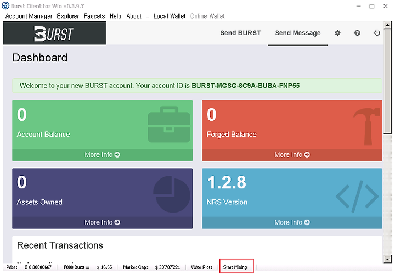Click the Forged Balance label
Viewport: 395px width, 274px height.
point(232,135)
